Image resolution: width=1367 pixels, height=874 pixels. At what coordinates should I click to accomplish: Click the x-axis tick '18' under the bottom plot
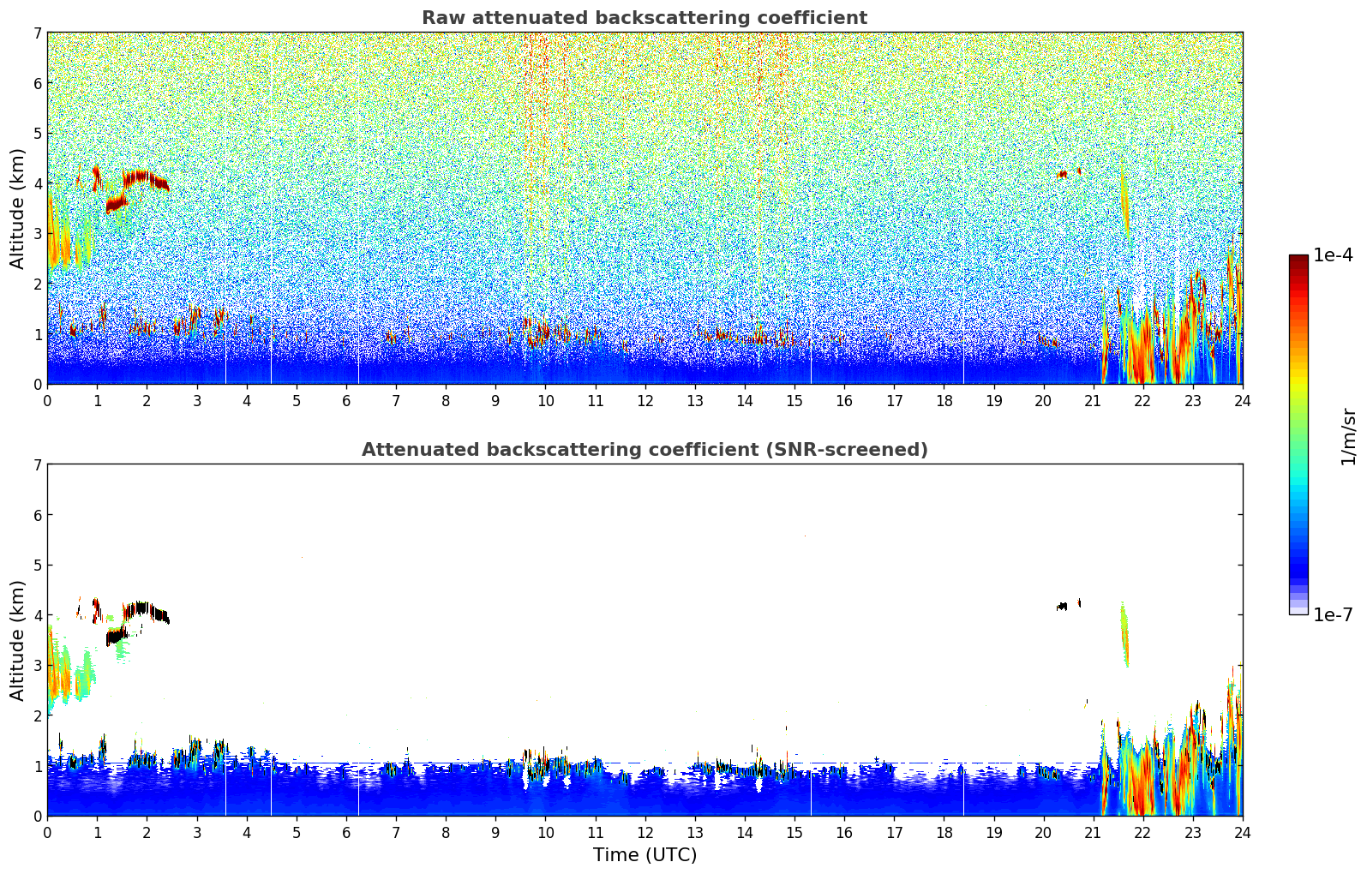(x=944, y=832)
